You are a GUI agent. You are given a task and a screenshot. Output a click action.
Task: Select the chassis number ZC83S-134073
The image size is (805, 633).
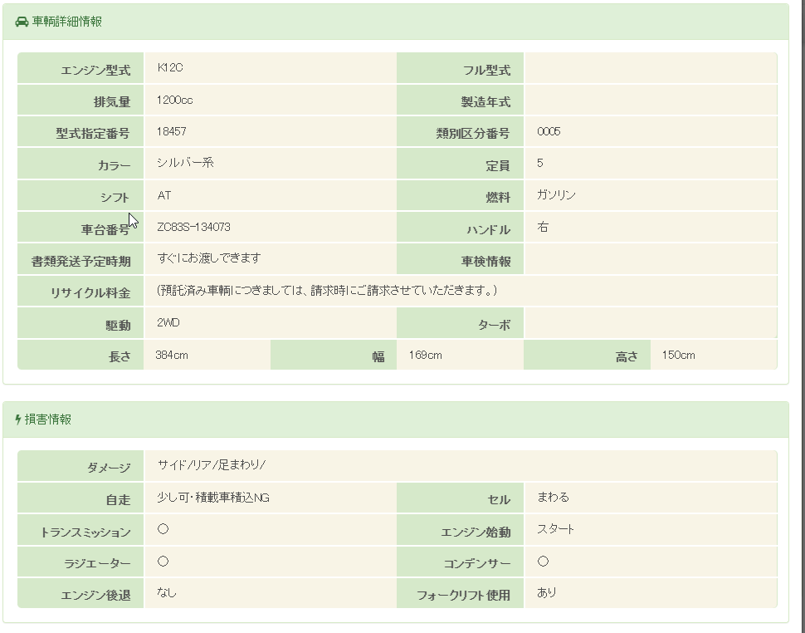coord(193,228)
